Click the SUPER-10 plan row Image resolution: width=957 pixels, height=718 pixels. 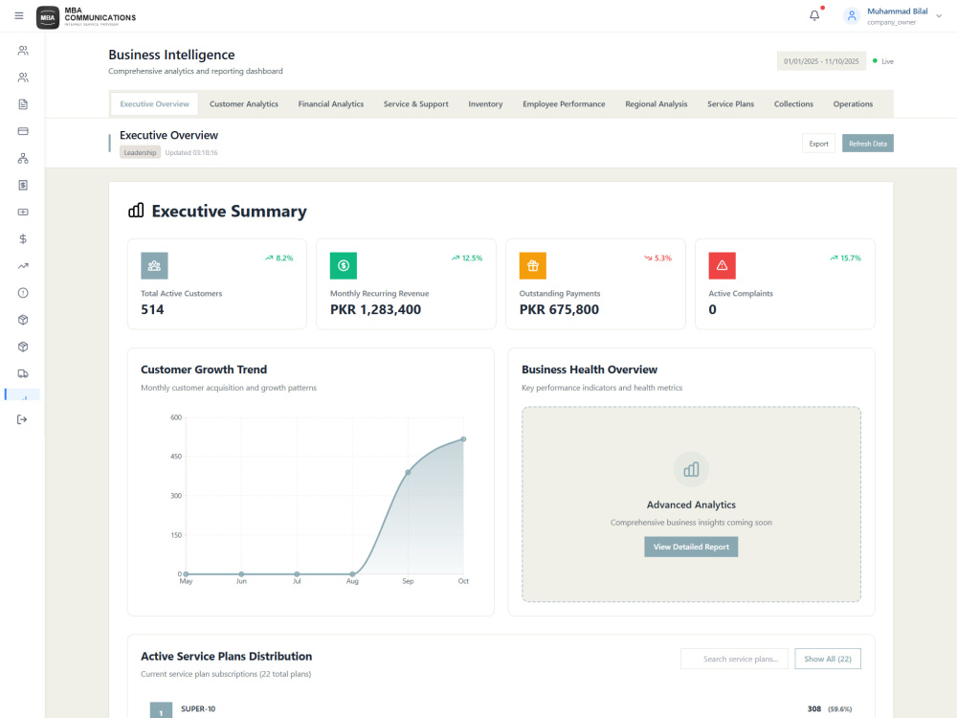click(x=501, y=708)
